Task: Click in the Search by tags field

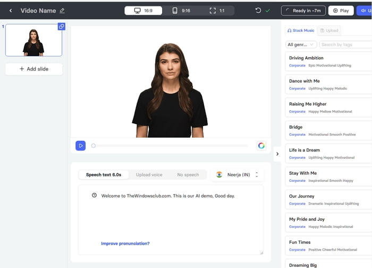Action: (345, 44)
